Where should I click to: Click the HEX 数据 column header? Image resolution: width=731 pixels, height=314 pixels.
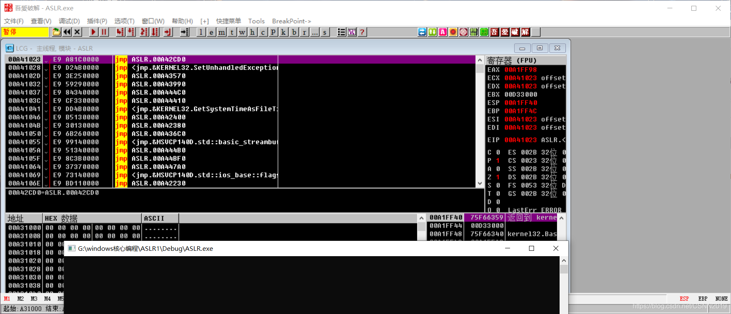click(92, 218)
